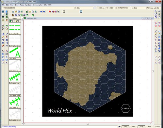Select the rectangle draw tool icon
The width and height of the screenshot is (163, 128).
(159, 31)
